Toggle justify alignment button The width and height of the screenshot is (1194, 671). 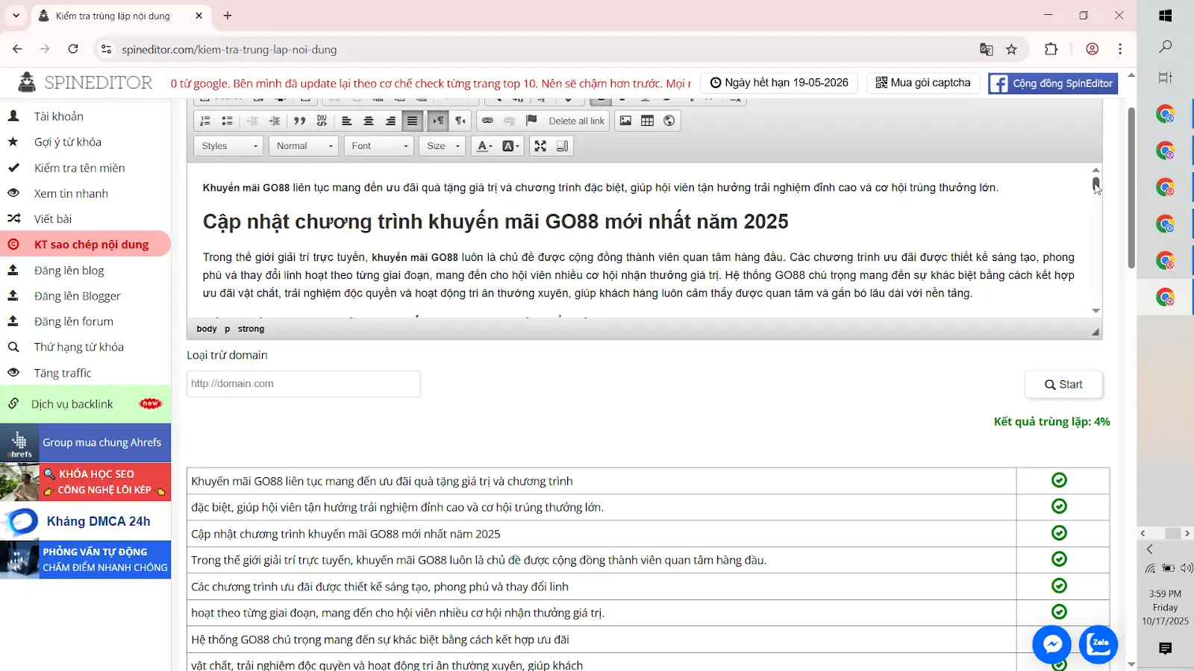click(x=412, y=121)
